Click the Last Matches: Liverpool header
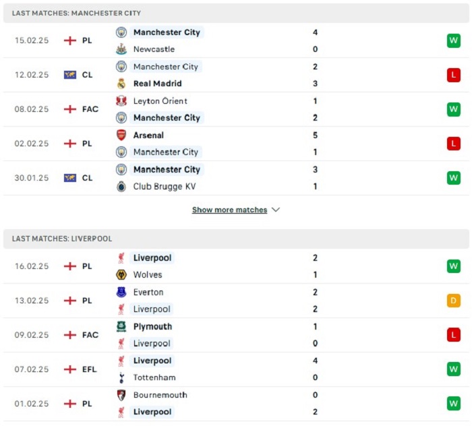Viewport: 472px width, 426px height. pyautogui.click(x=62, y=239)
